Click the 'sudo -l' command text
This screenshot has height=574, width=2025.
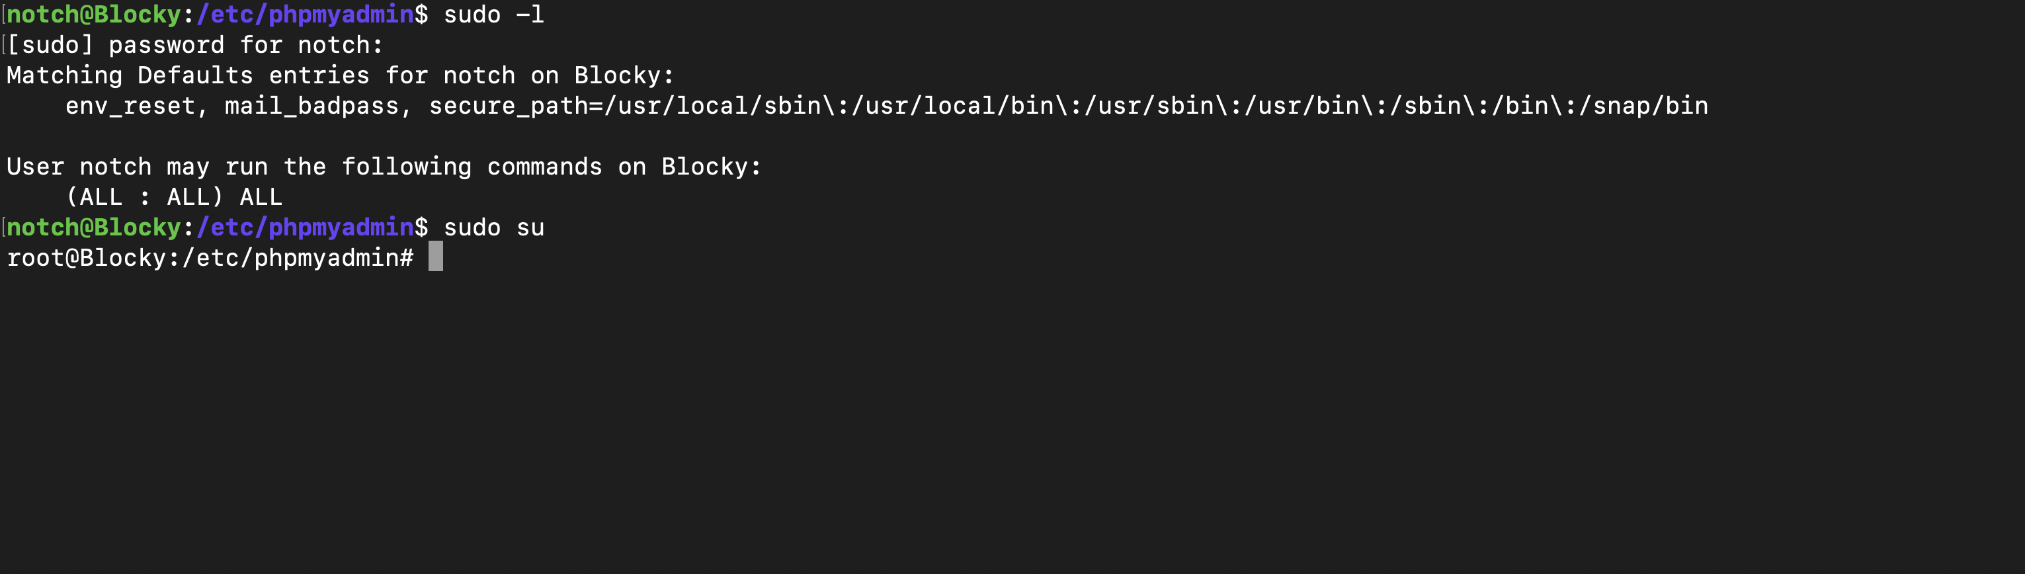[x=493, y=14]
